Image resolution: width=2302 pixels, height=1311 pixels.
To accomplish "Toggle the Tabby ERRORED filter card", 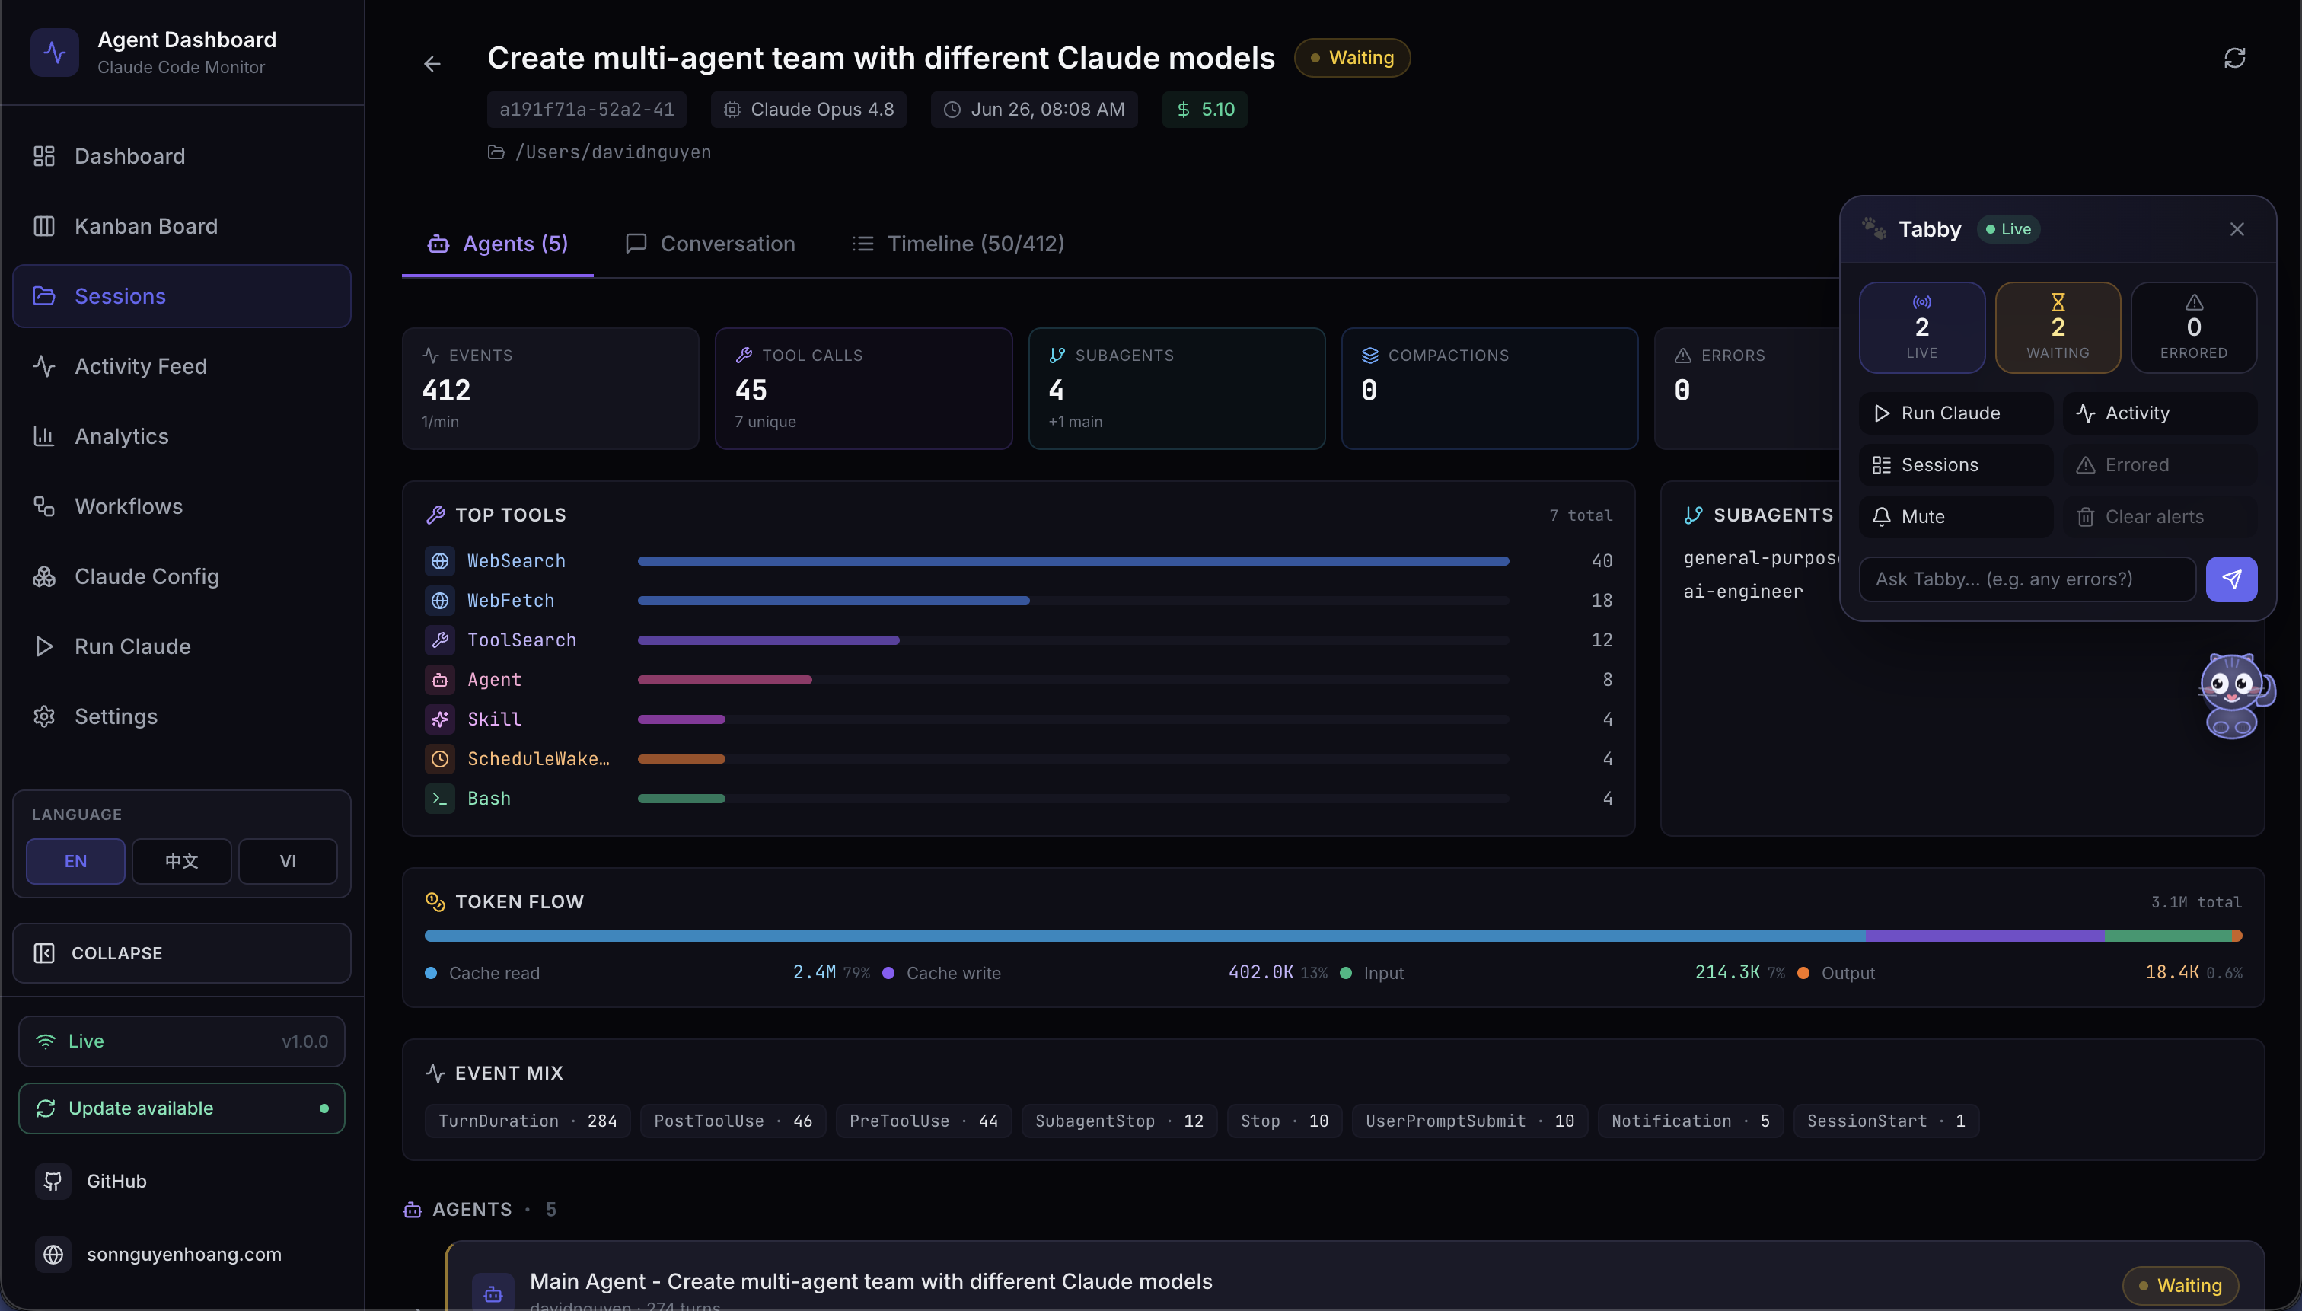I will click(2194, 327).
